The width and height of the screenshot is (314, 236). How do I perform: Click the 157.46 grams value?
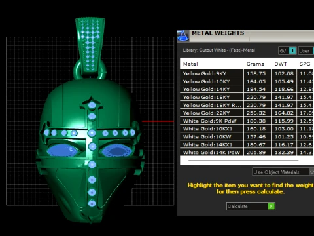point(256,136)
